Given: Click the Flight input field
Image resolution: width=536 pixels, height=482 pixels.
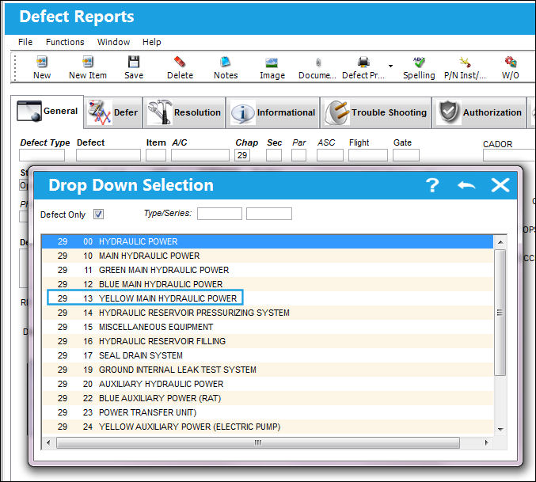Looking at the screenshot, I should click(368, 155).
